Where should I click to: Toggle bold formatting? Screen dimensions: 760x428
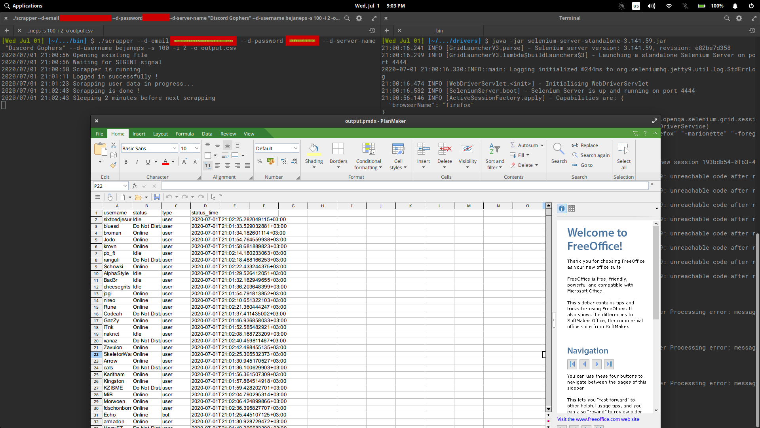point(126,162)
